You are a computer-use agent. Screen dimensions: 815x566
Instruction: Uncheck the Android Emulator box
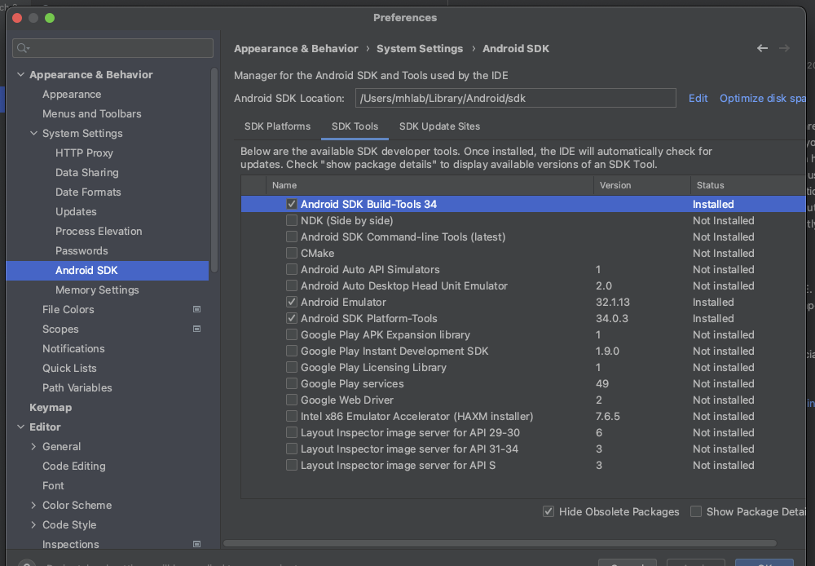point(292,303)
